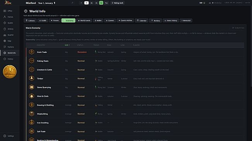The height and width of the screenshot is (141, 252).
Task: Set game speed to 4x
Action: point(91,3)
